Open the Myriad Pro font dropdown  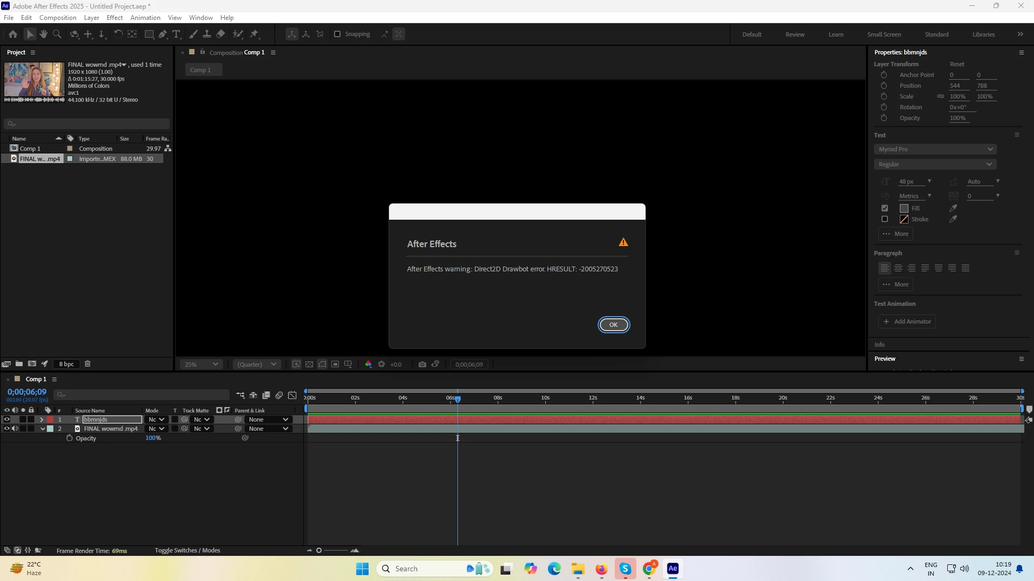(x=935, y=149)
